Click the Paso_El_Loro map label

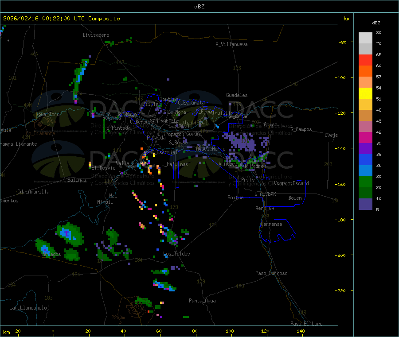click(x=306, y=324)
